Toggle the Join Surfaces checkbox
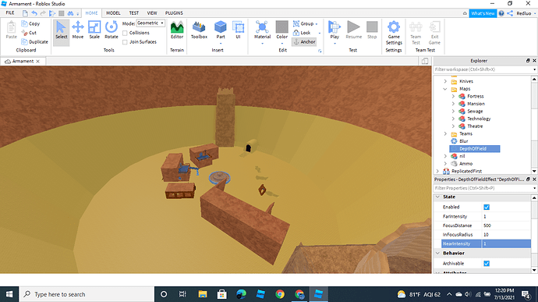The image size is (538, 302). pyautogui.click(x=125, y=42)
